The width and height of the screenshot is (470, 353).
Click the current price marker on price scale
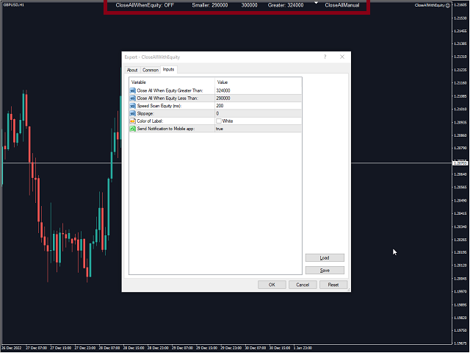click(460, 163)
